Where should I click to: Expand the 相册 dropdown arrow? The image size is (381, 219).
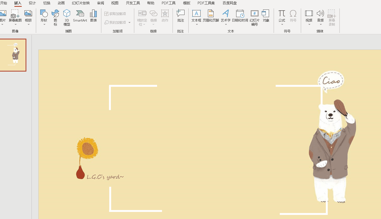coord(28,24)
